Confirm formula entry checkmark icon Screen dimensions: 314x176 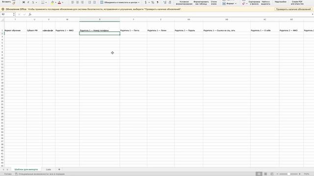click(25, 14)
